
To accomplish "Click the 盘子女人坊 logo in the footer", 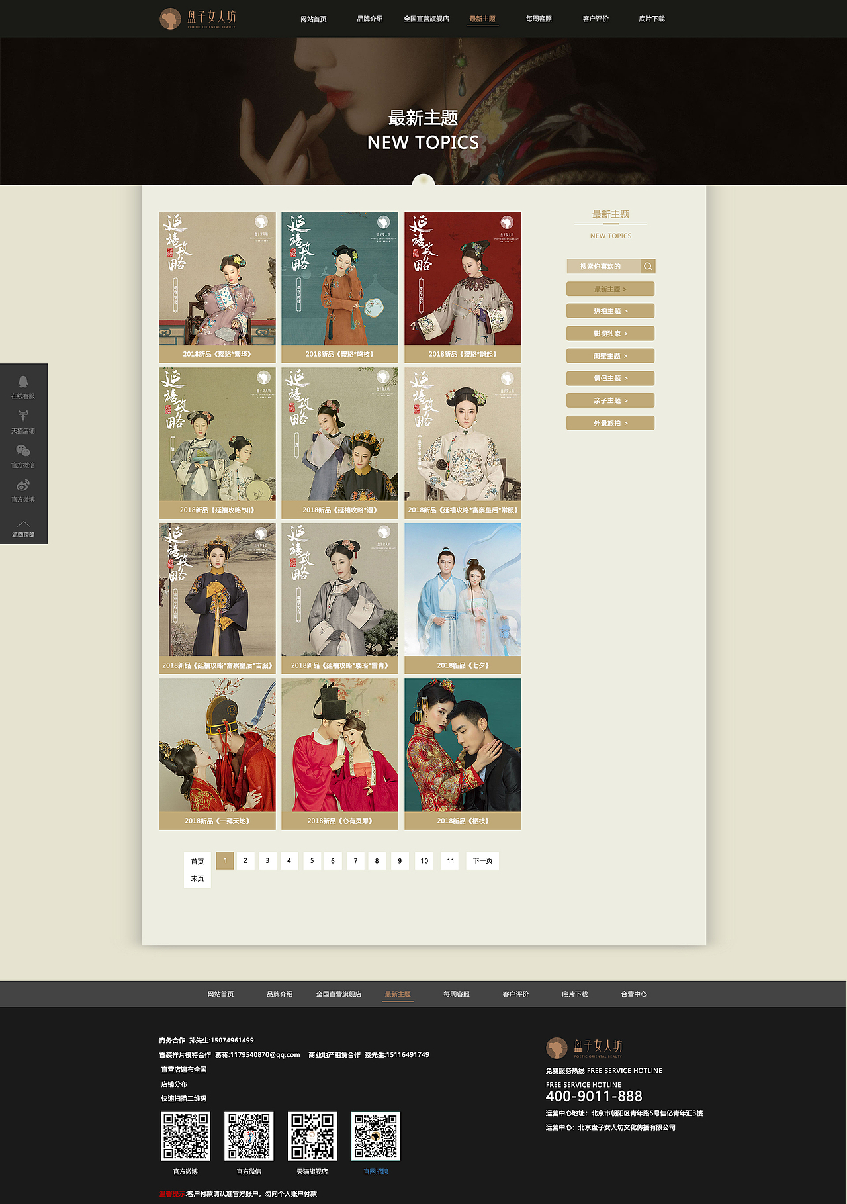I will [584, 1048].
